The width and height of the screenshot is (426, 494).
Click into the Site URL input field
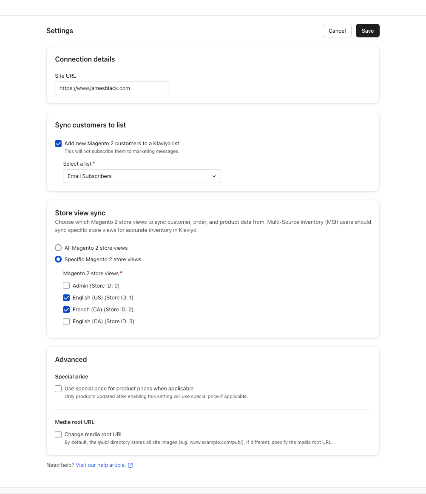[x=112, y=88]
